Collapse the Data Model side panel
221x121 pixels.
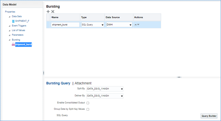pos(43,73)
